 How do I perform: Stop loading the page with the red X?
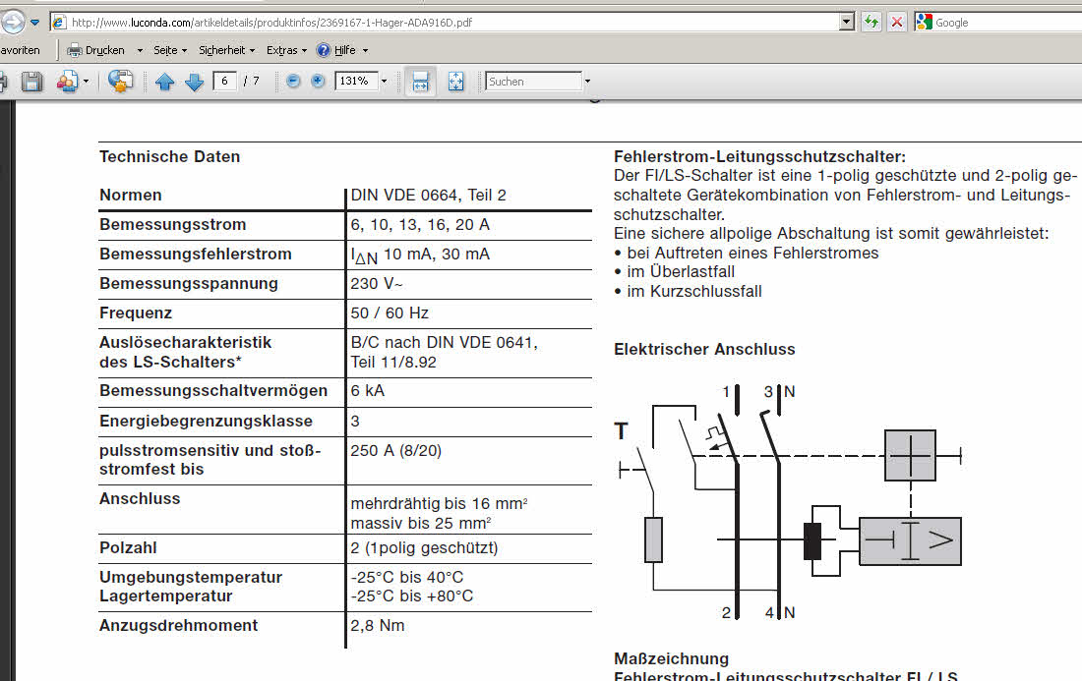pyautogui.click(x=896, y=22)
